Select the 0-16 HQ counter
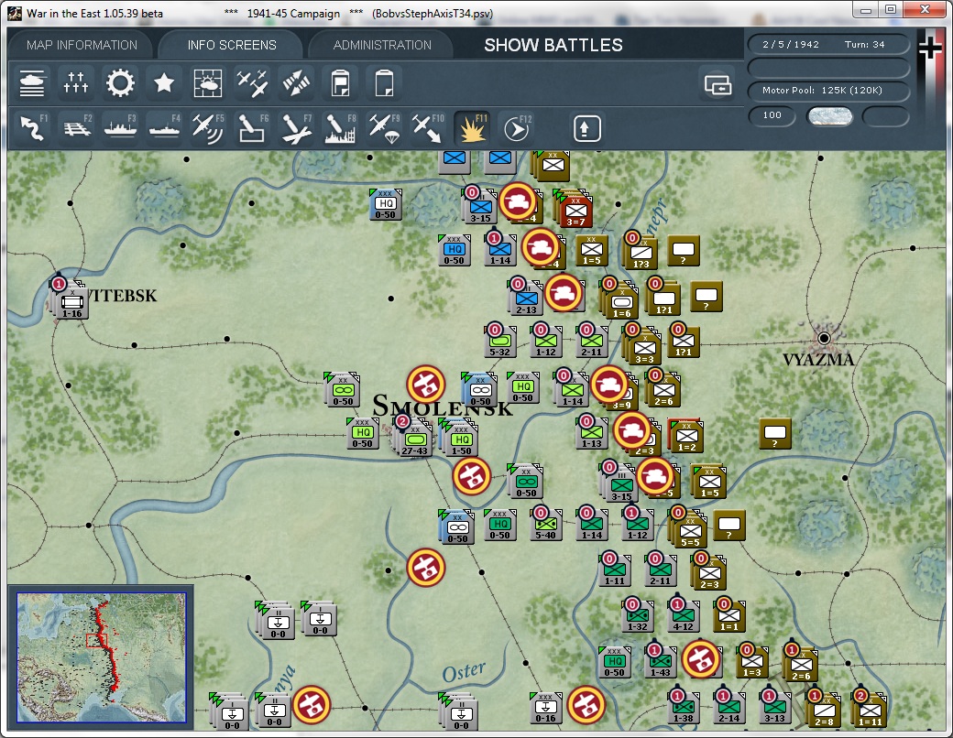 545,708
